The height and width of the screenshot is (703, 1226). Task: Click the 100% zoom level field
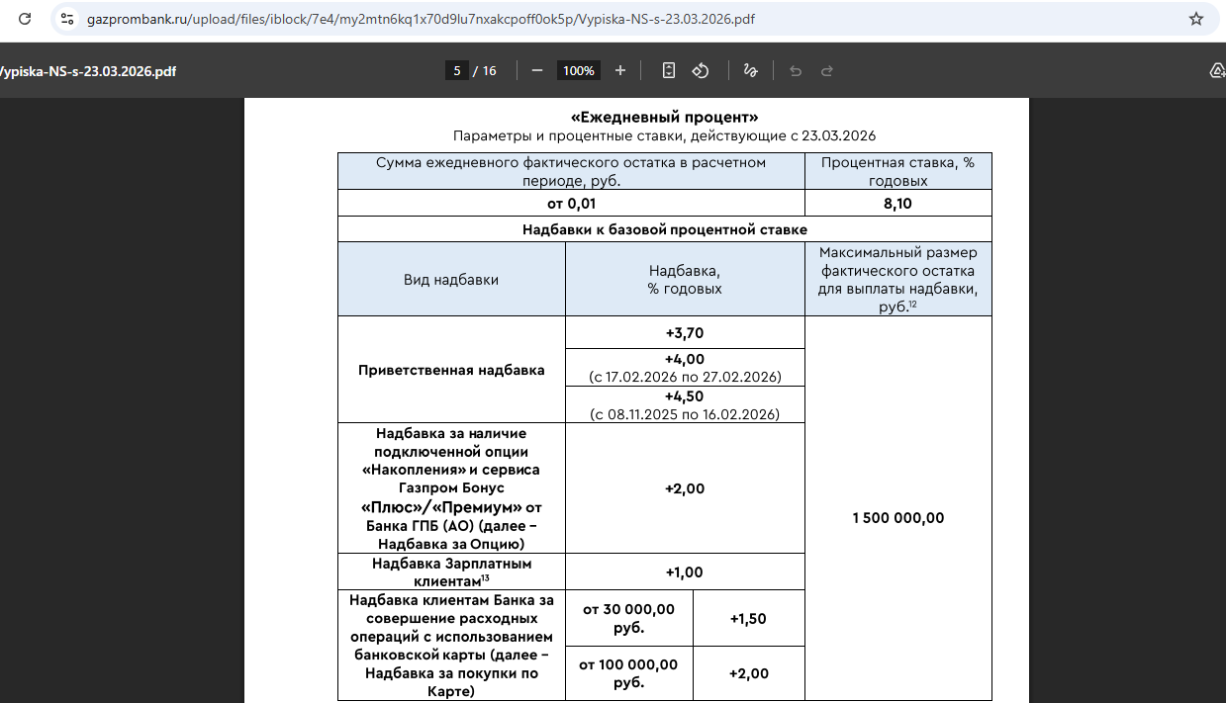tap(579, 70)
